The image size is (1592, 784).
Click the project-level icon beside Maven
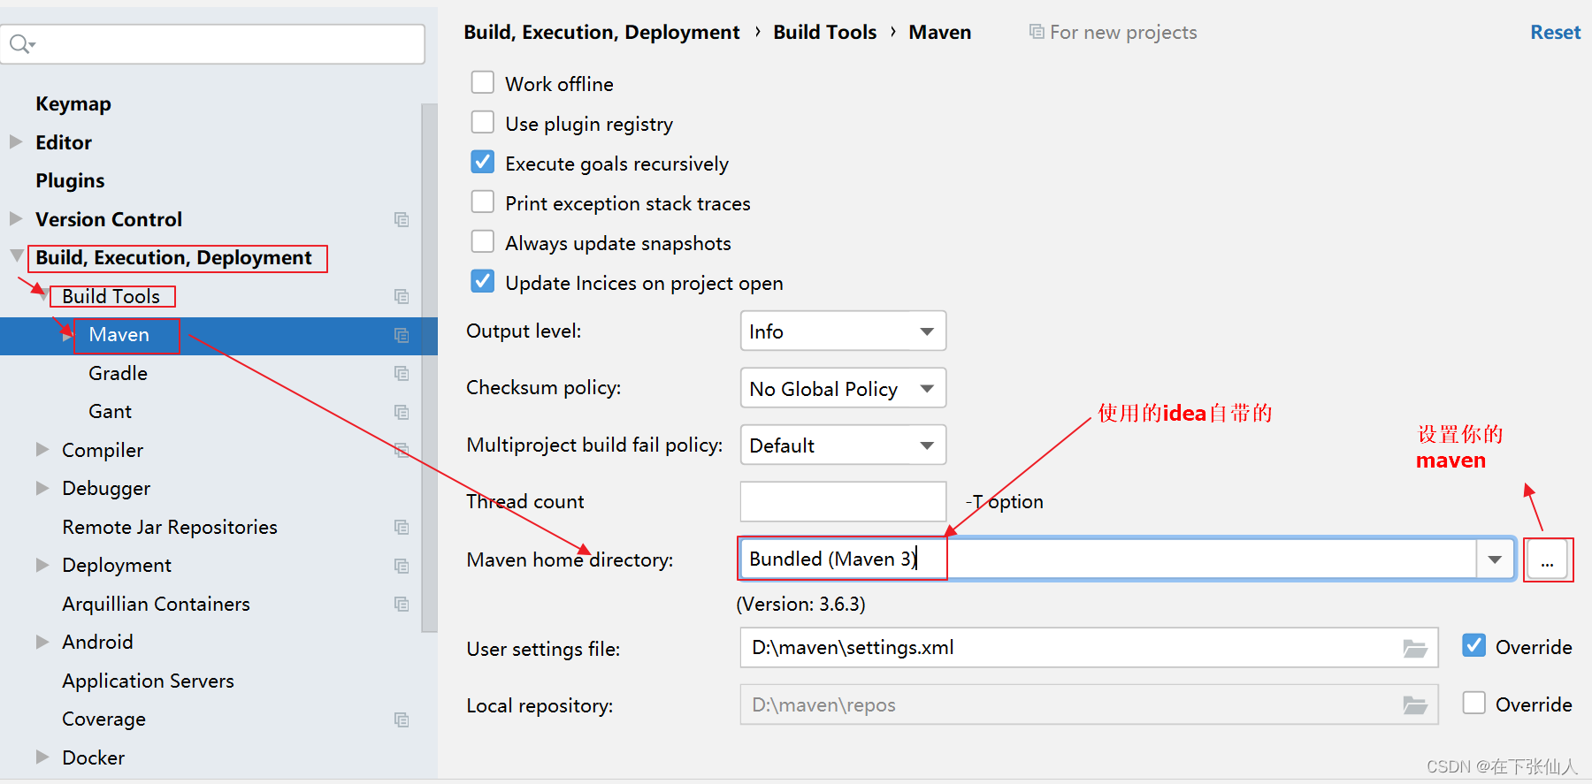click(x=402, y=335)
